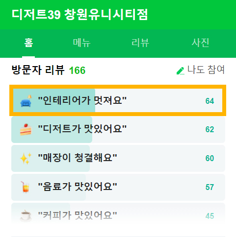The height and width of the screenshot is (237, 236).
Task: Click the 62 count on dessert row
Action: click(210, 130)
